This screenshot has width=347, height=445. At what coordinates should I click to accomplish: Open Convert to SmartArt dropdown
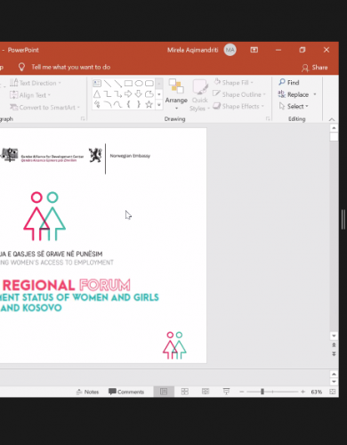[x=44, y=107]
